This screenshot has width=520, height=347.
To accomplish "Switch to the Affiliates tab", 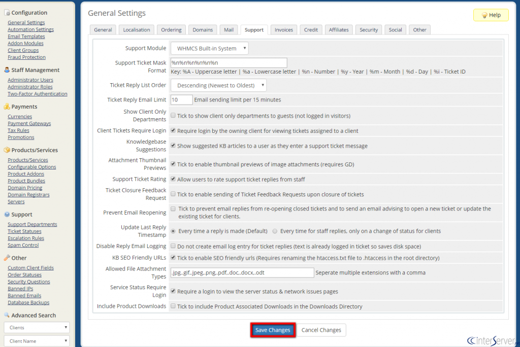I will coord(339,30).
